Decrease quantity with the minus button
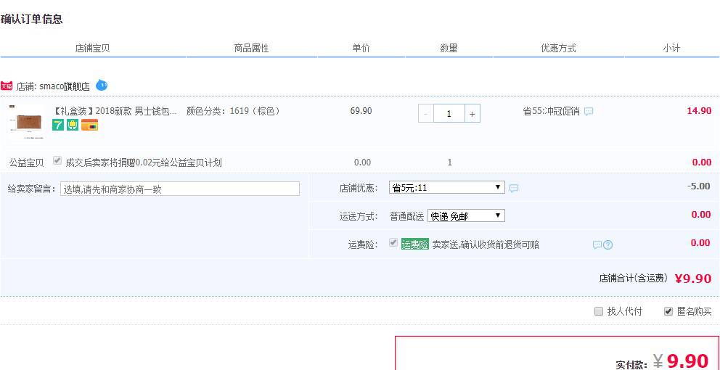720x370 pixels. point(425,114)
